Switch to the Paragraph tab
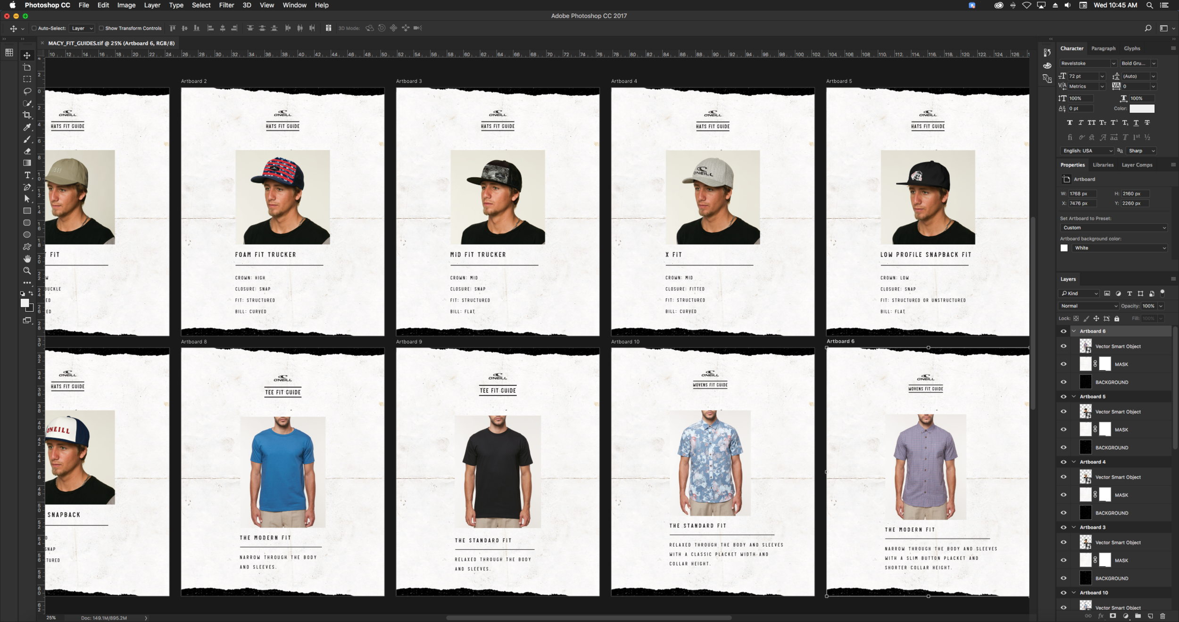The image size is (1179, 622). coord(1103,49)
